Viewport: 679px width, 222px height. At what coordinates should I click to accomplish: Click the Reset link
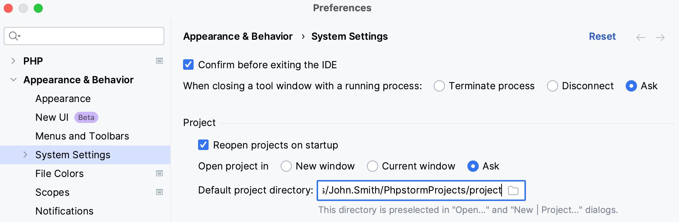click(602, 36)
